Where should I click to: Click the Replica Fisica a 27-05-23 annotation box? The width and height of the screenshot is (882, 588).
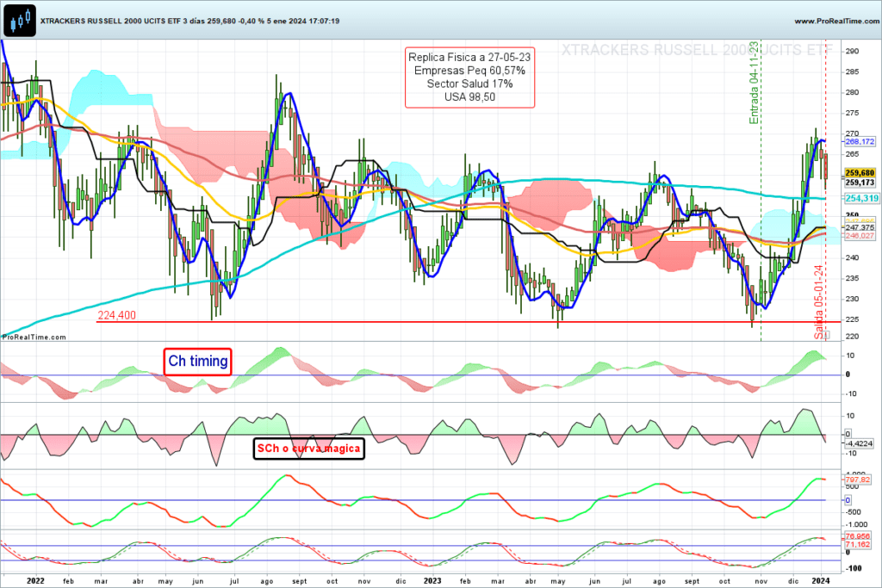coord(469,77)
